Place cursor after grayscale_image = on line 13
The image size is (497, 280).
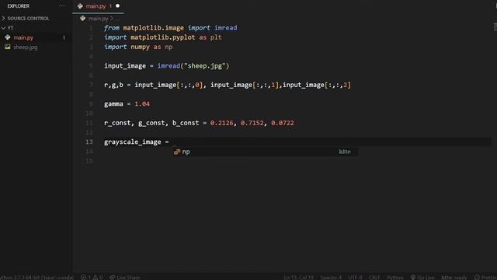click(x=172, y=142)
